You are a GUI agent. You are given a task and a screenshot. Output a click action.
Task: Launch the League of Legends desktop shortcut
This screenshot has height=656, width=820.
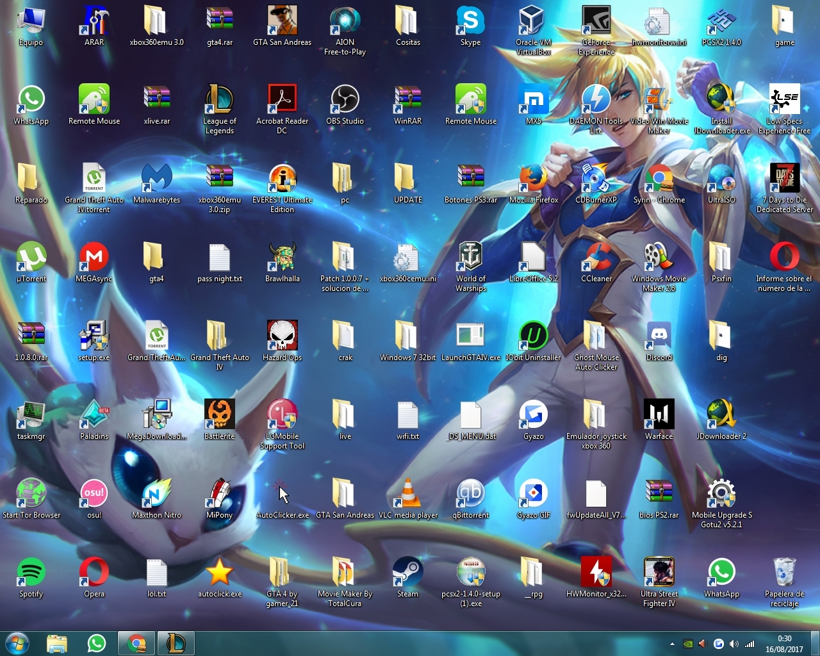tap(220, 99)
